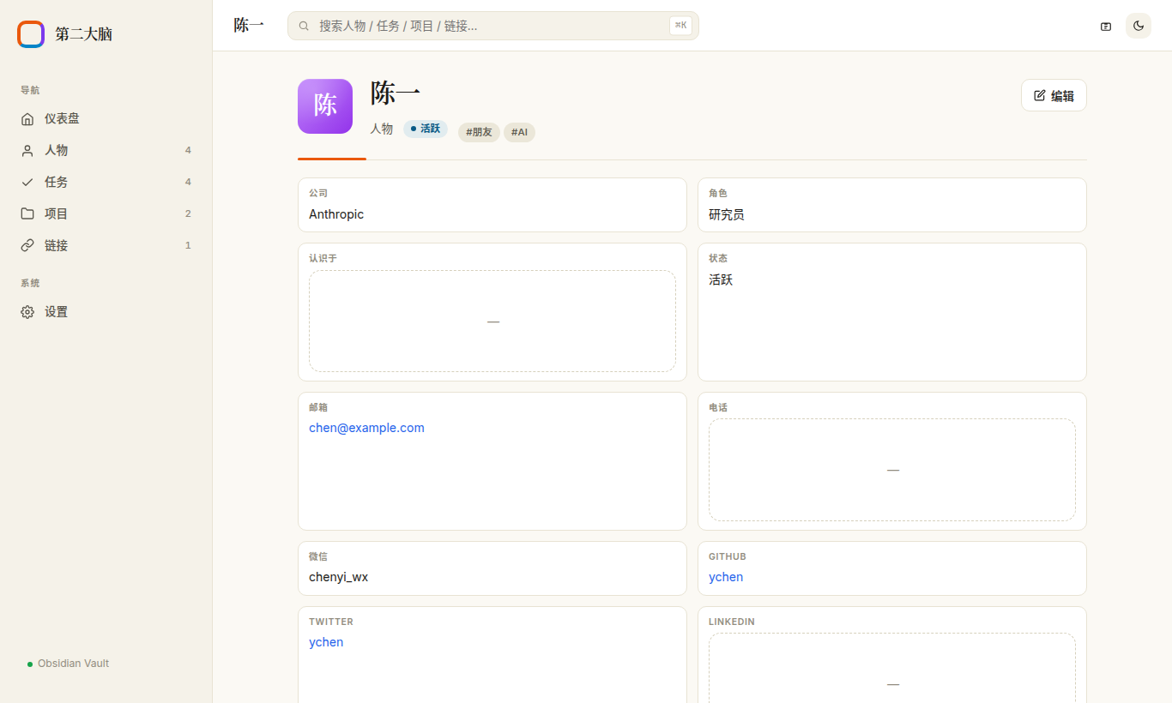Screen dimensions: 1172x703
Task: Click the 导航 sidebar section header
Action: (30, 90)
